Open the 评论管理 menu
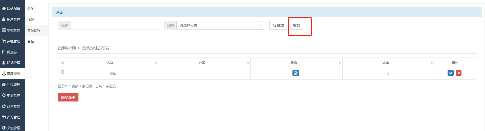The image size is (485, 131). pos(13,117)
